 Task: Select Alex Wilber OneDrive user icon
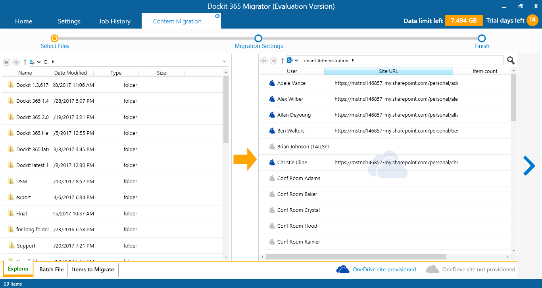(x=272, y=99)
